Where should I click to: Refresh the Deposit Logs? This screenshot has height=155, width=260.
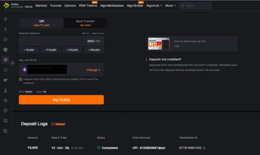pyautogui.click(x=58, y=124)
